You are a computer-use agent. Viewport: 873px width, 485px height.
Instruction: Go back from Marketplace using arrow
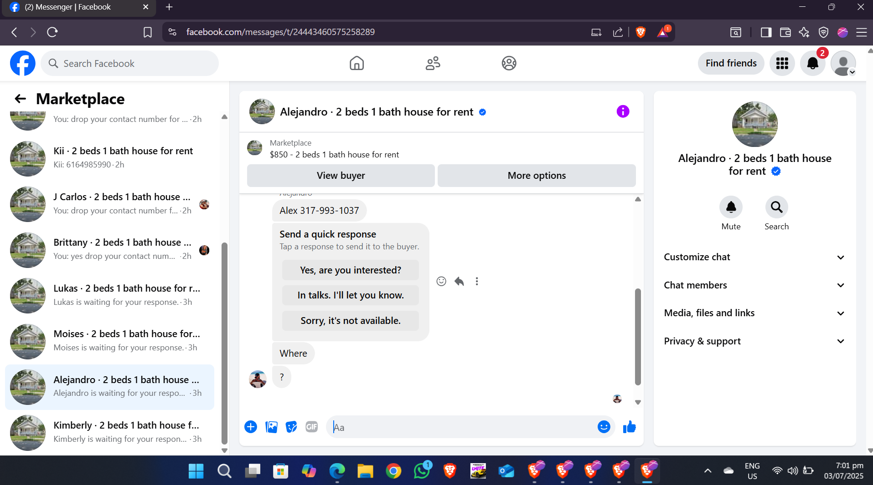click(20, 99)
